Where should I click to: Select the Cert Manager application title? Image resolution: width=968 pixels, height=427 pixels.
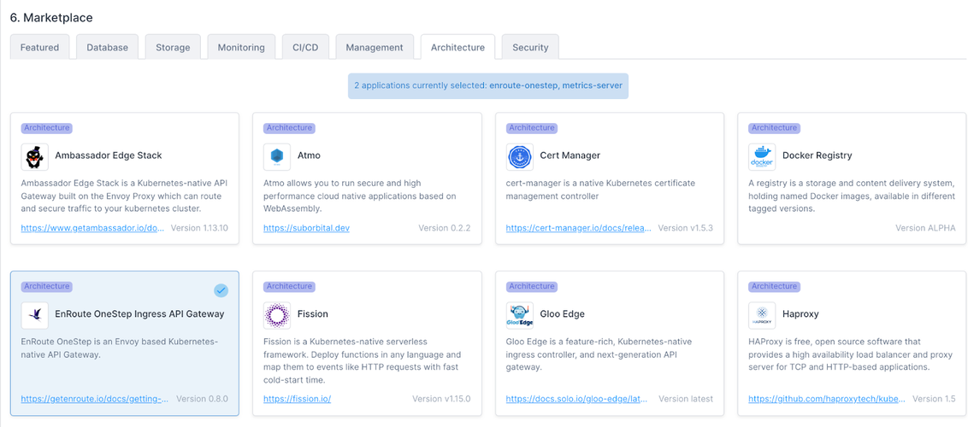[x=570, y=155]
